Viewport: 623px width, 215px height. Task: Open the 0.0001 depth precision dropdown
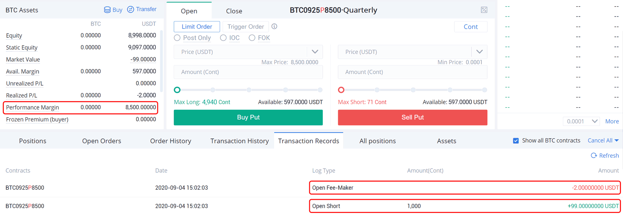581,121
